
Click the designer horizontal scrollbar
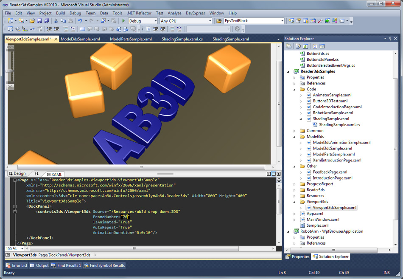(141, 167)
